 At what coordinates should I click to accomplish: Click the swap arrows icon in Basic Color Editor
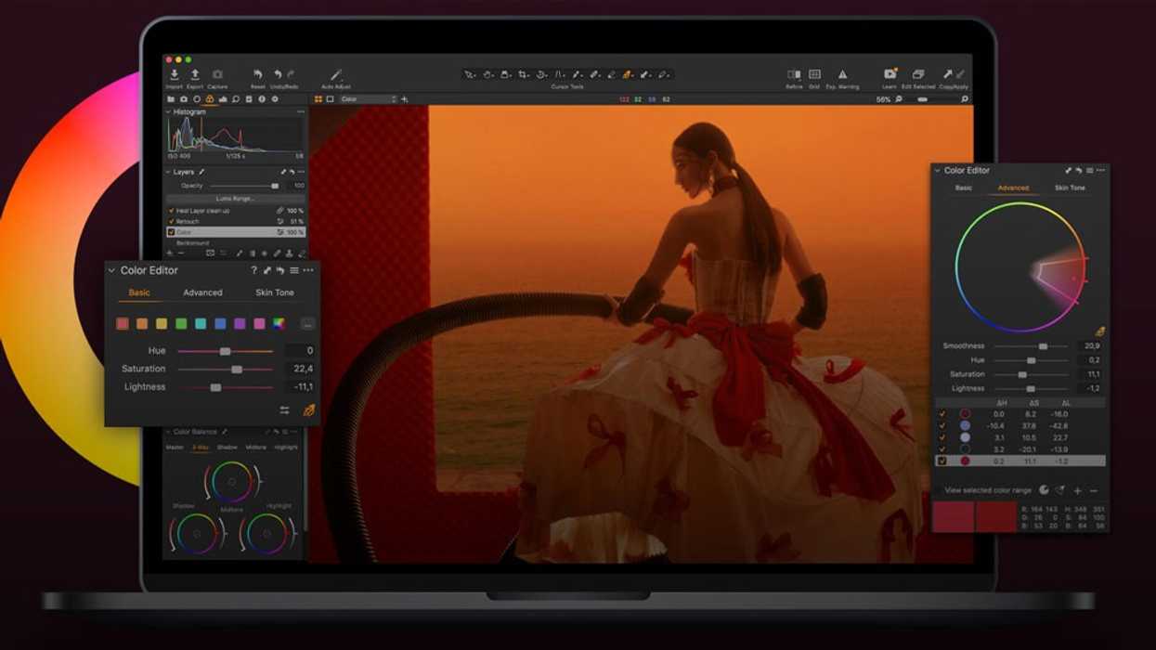tap(284, 410)
